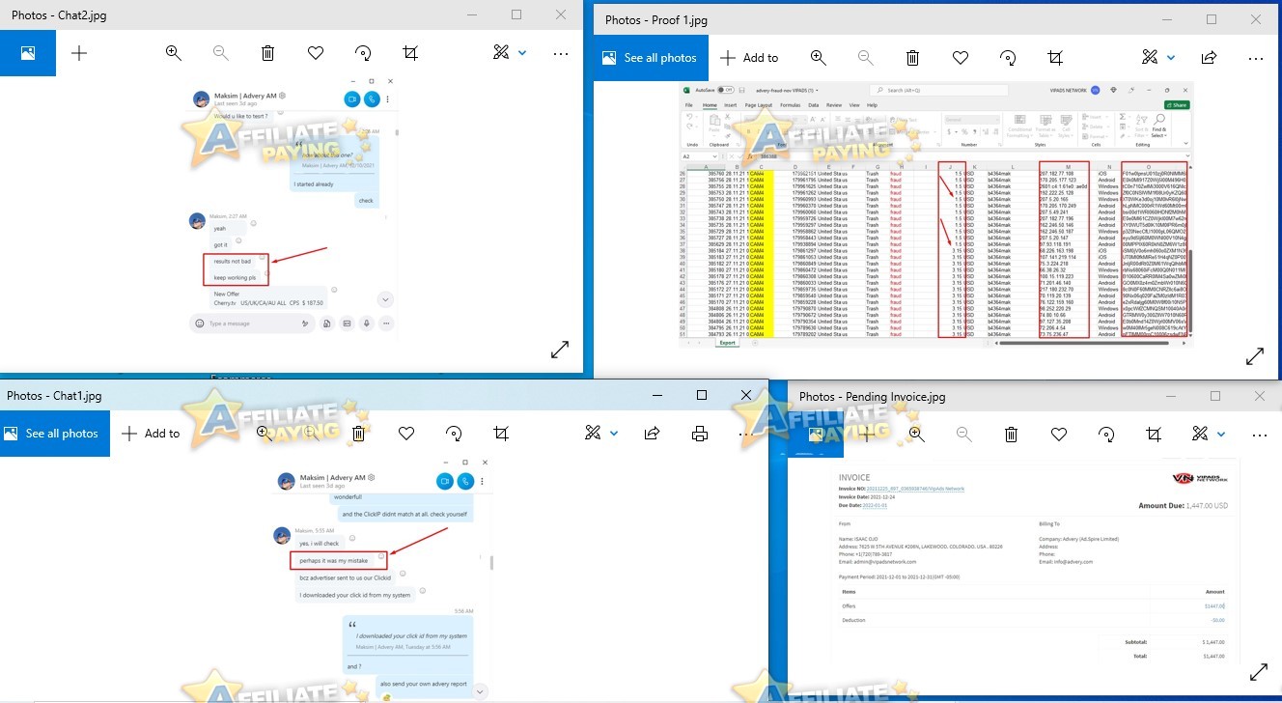
Task: Click the 'Photos - Pending Invoice.jpg' window title
Action: 873,396
